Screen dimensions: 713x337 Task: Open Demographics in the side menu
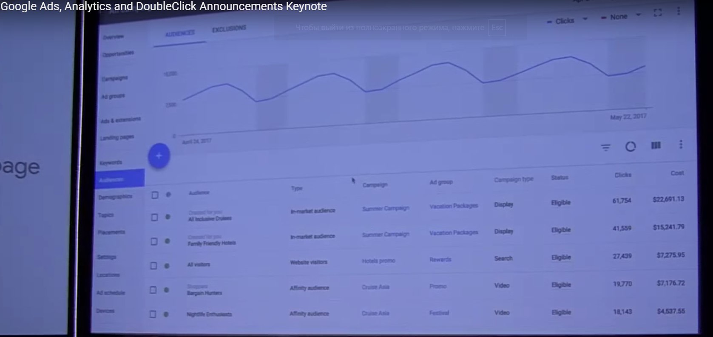coord(115,197)
